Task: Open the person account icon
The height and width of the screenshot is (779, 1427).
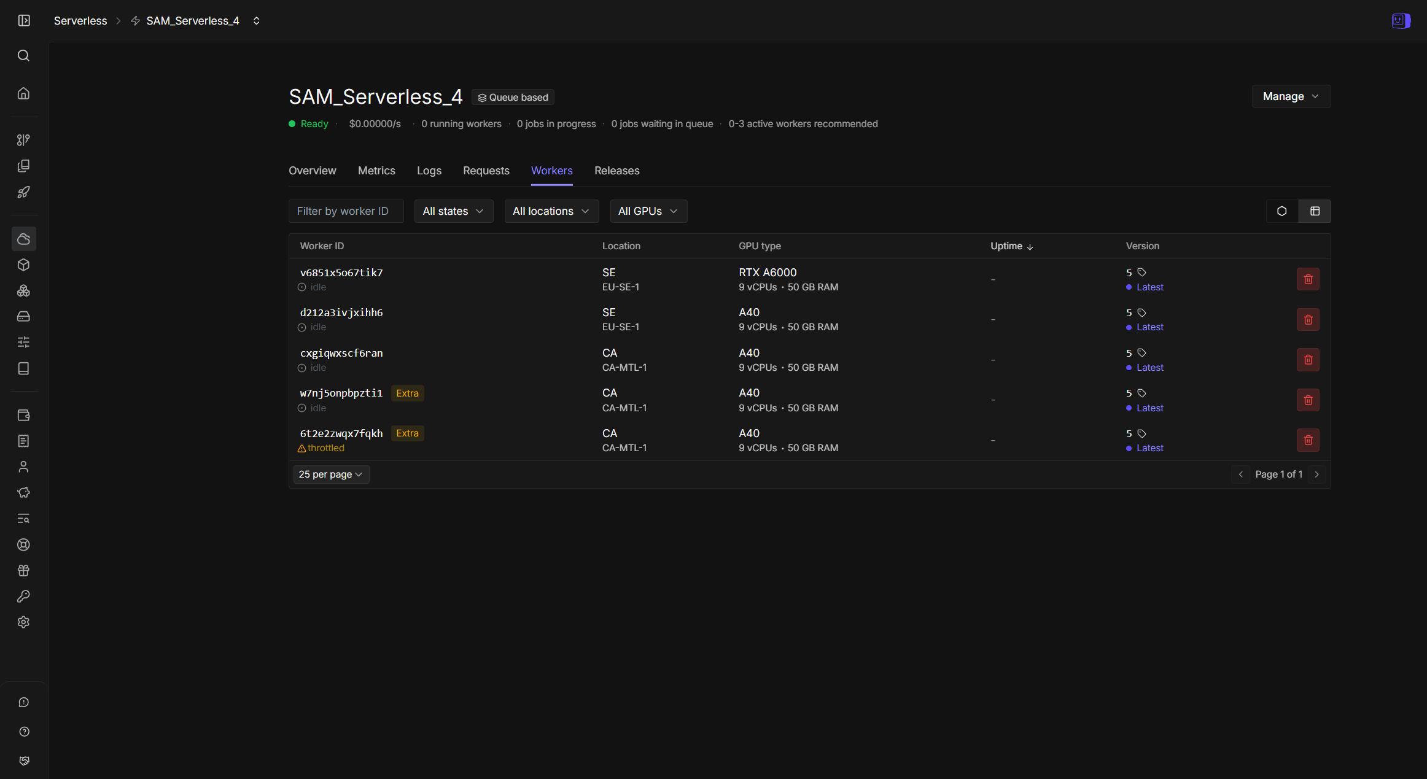Action: click(24, 467)
